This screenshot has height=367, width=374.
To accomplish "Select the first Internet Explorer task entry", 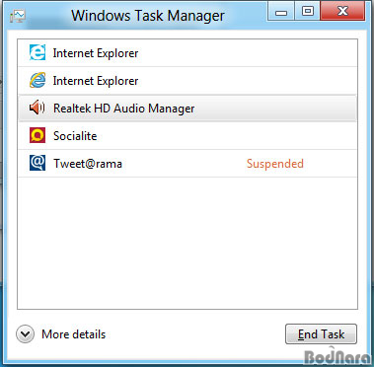I will click(187, 53).
